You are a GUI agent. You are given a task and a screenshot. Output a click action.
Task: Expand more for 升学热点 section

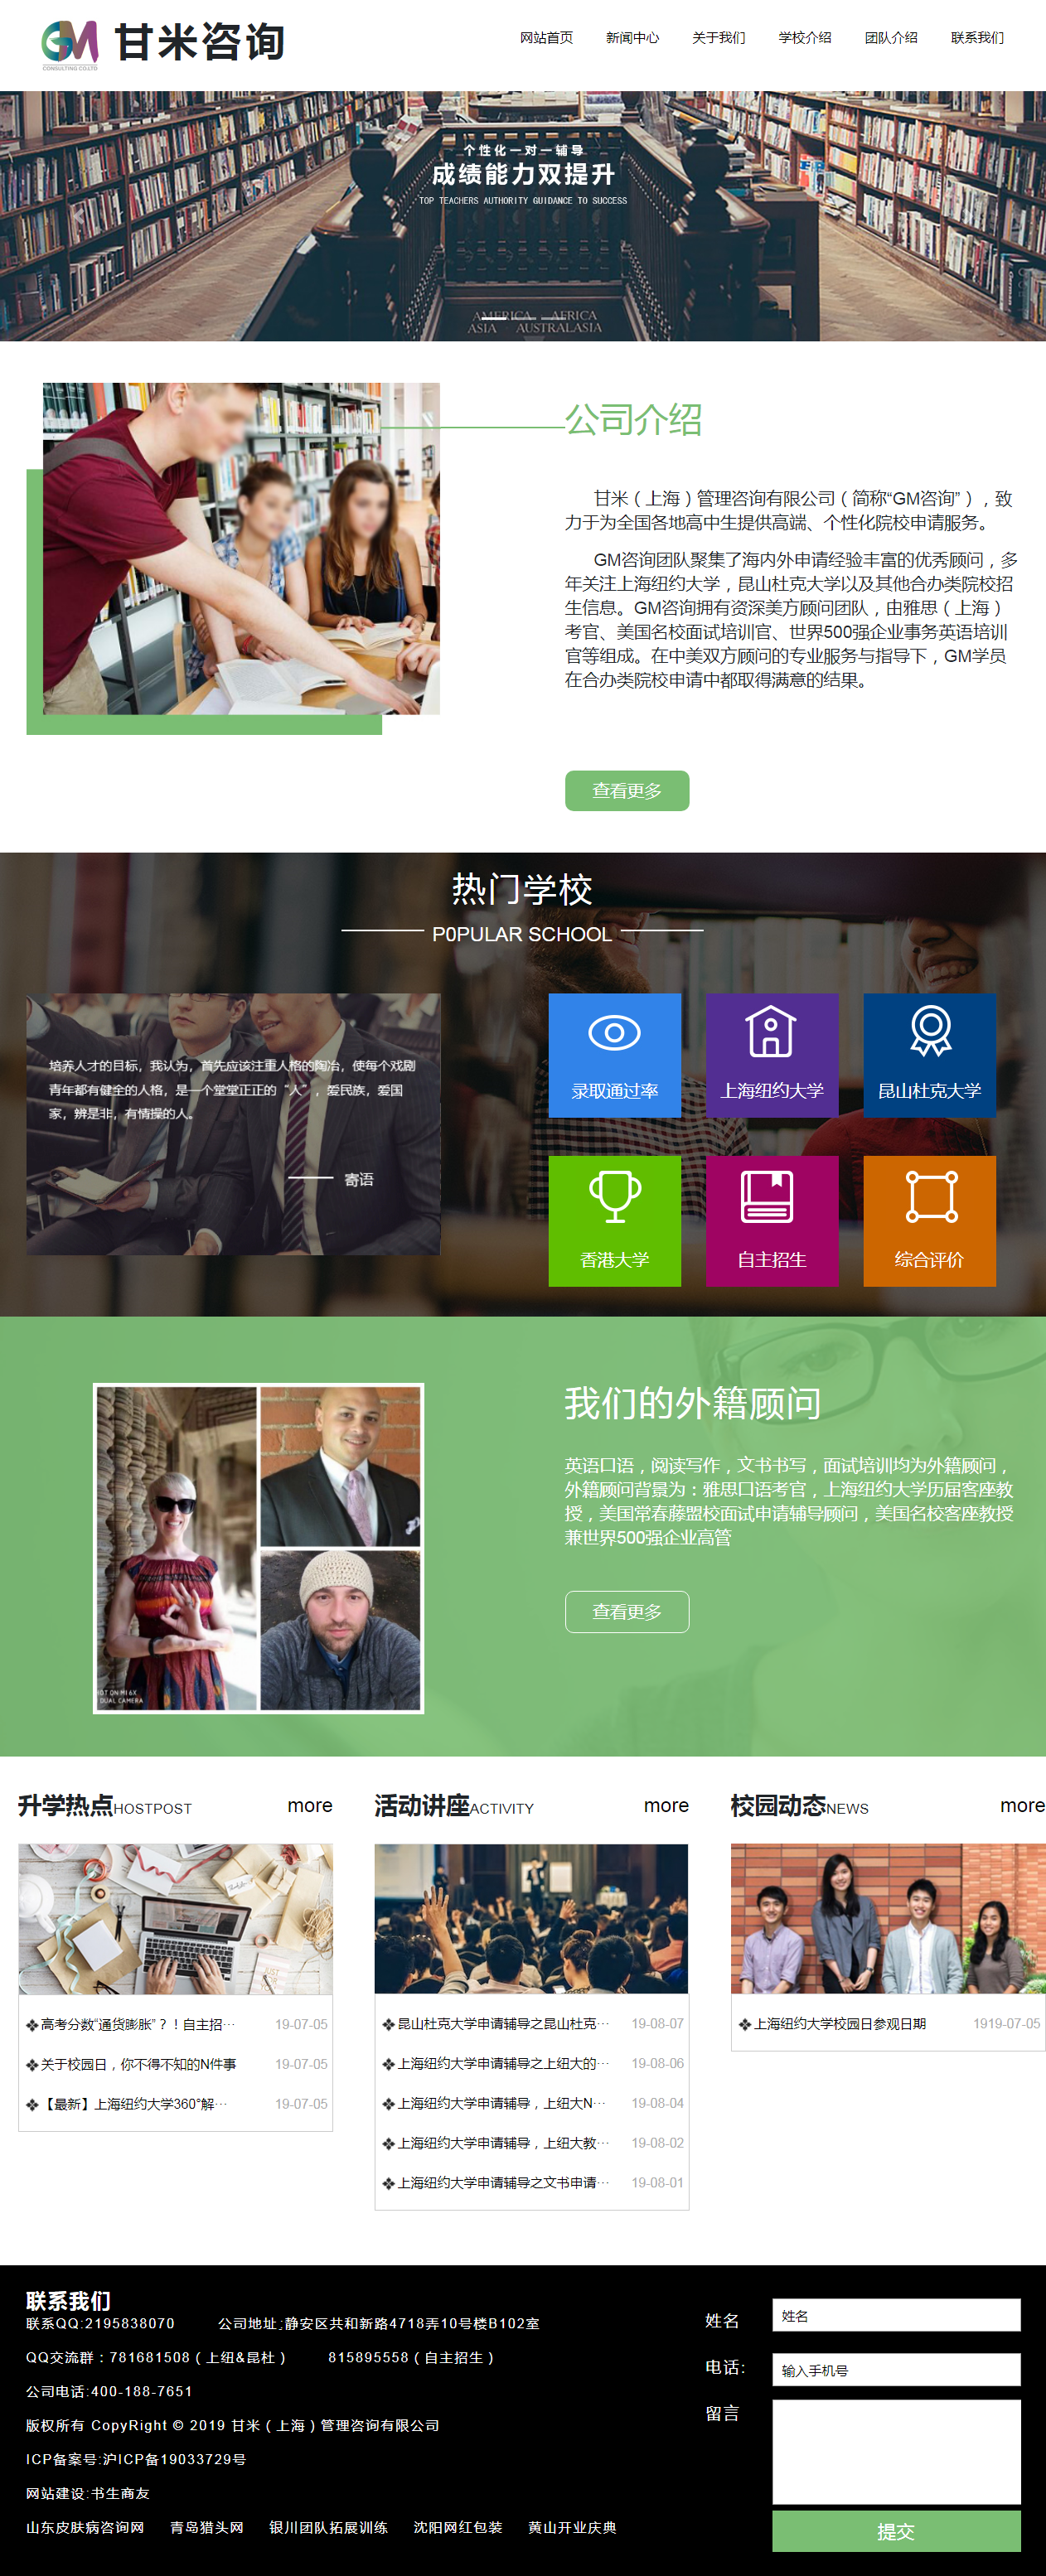click(309, 1806)
